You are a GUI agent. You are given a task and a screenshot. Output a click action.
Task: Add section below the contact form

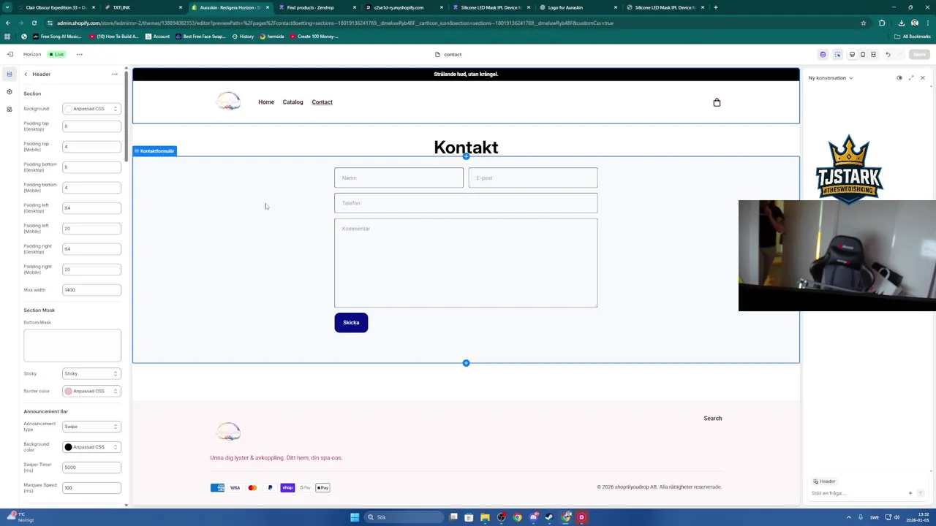tap(466, 363)
